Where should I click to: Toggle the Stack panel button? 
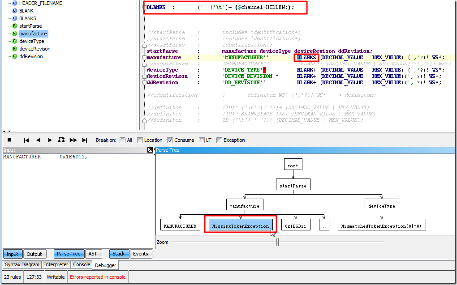(x=119, y=254)
